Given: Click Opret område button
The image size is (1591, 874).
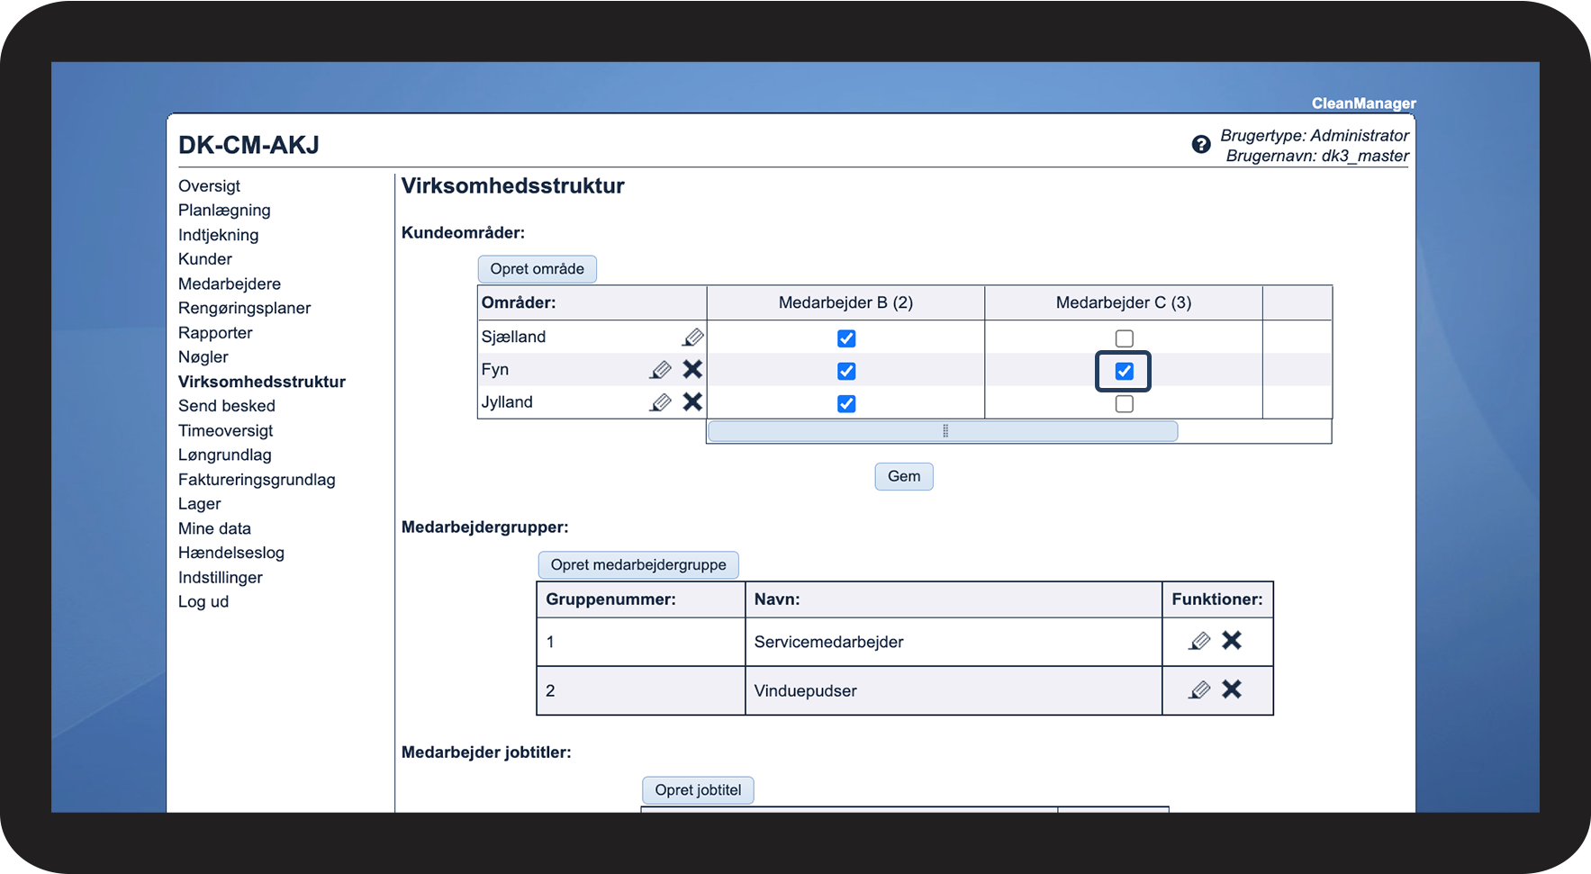Looking at the screenshot, I should tap(537, 269).
